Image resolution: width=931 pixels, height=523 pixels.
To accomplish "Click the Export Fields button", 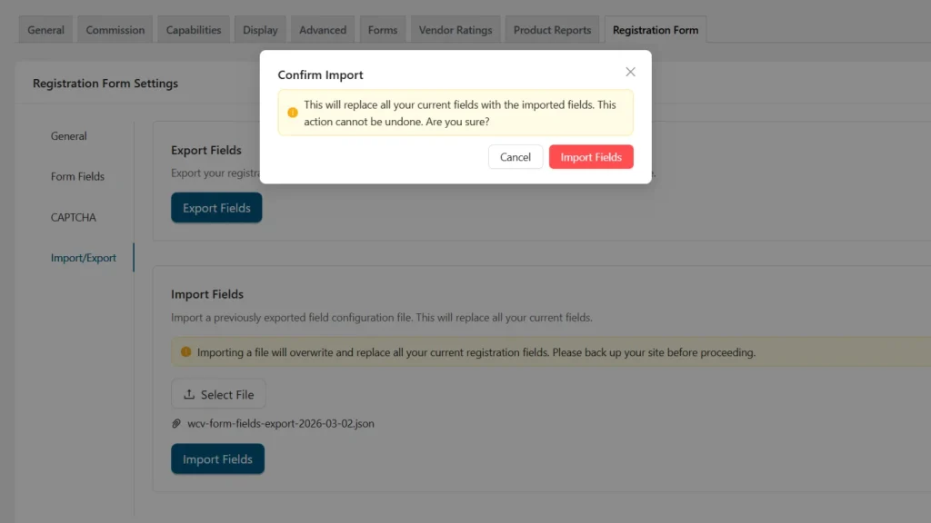I will (x=216, y=208).
